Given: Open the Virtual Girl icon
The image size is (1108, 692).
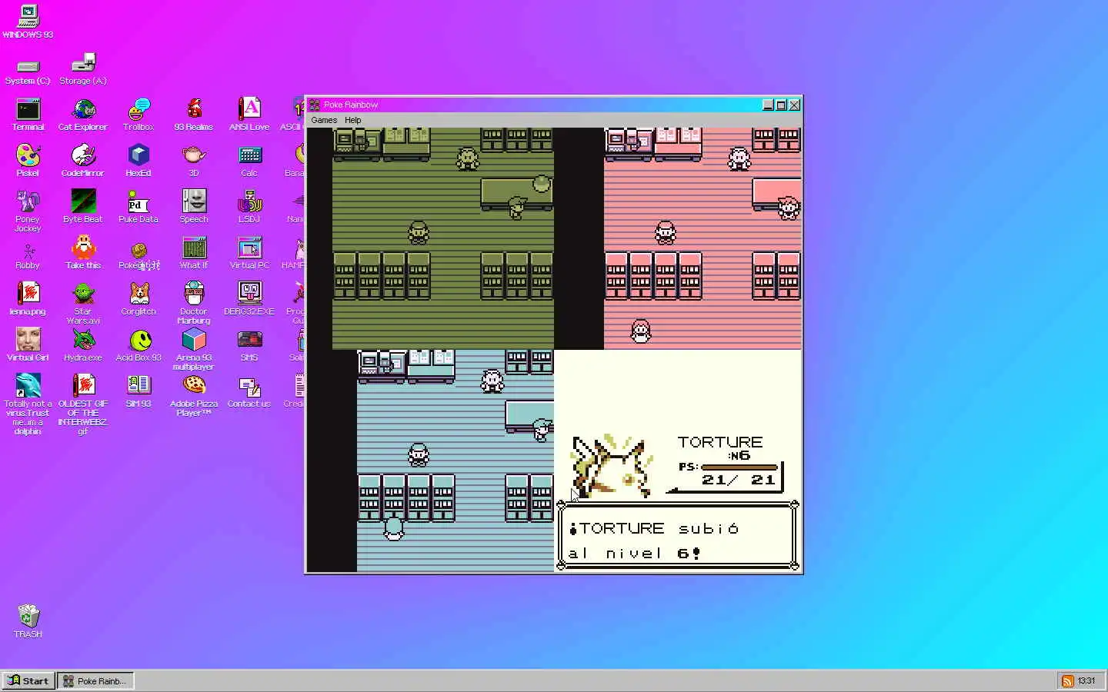Looking at the screenshot, I should [28, 345].
